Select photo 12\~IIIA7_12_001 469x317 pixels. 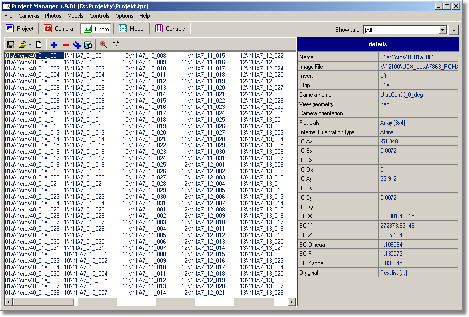(x=203, y=165)
